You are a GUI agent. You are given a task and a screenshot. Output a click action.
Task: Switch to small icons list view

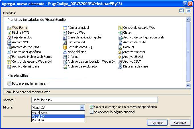(x=188, y=11)
